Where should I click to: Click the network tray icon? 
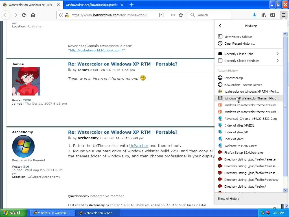click(x=263, y=213)
